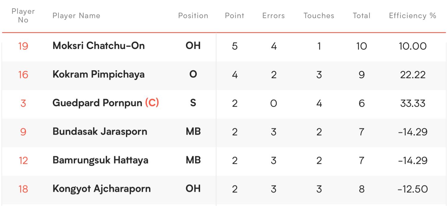The height and width of the screenshot is (206, 447).
Task: Click the Touches column header
Action: (319, 16)
